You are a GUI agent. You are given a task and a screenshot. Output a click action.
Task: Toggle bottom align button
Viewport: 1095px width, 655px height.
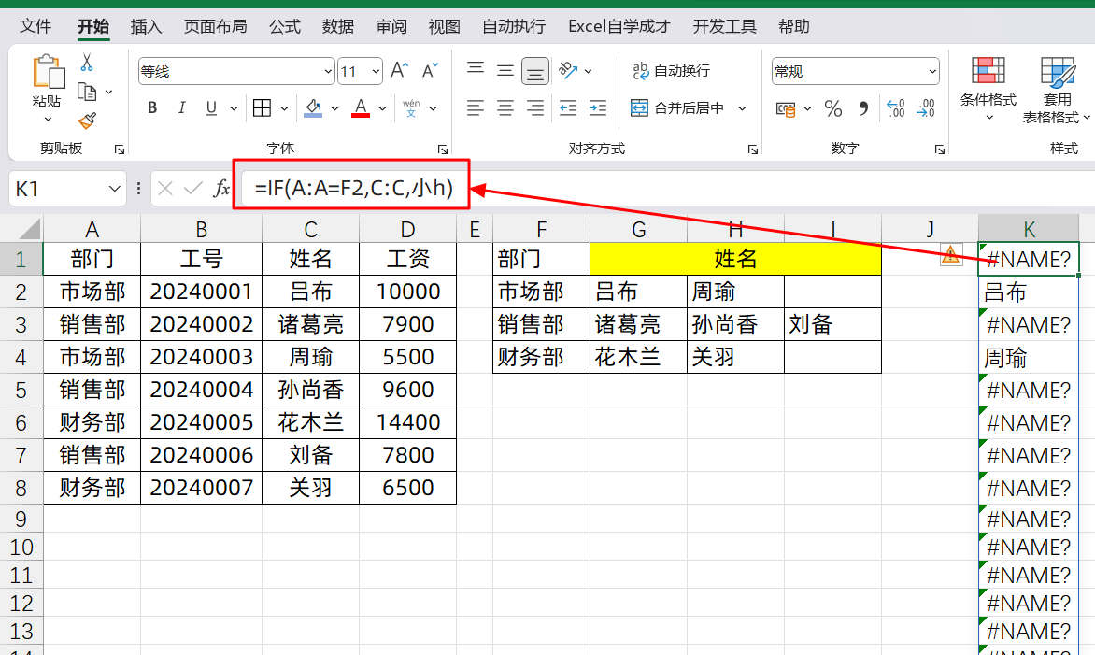coord(535,71)
